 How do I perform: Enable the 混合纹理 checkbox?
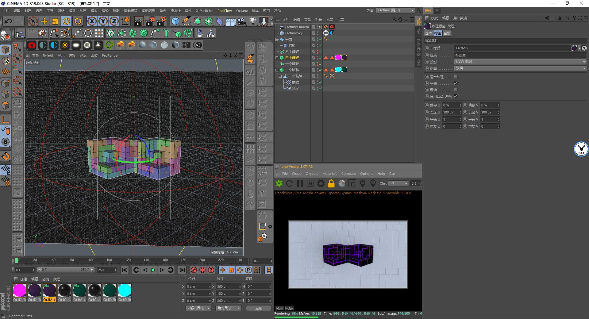coord(456,77)
